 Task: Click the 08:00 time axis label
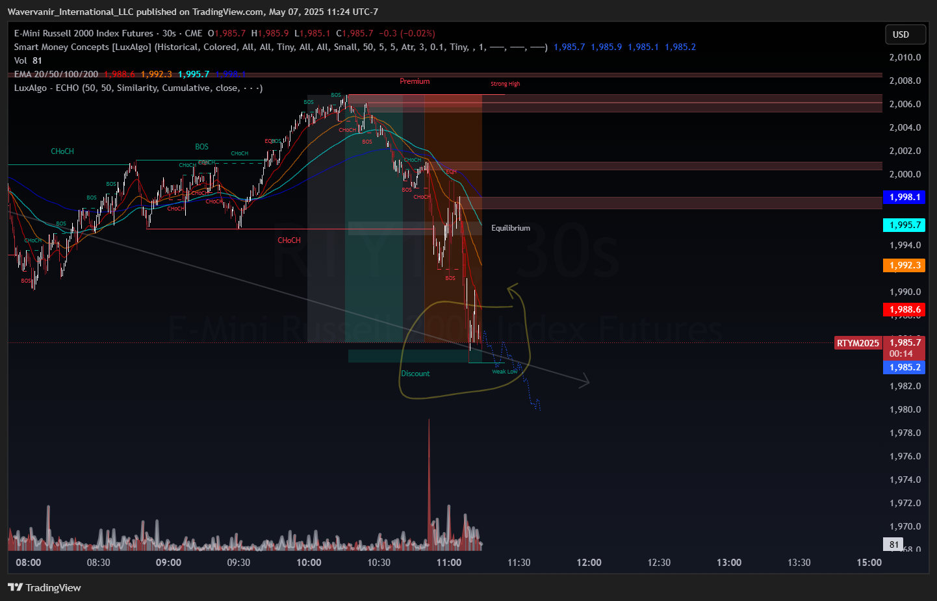click(x=28, y=563)
